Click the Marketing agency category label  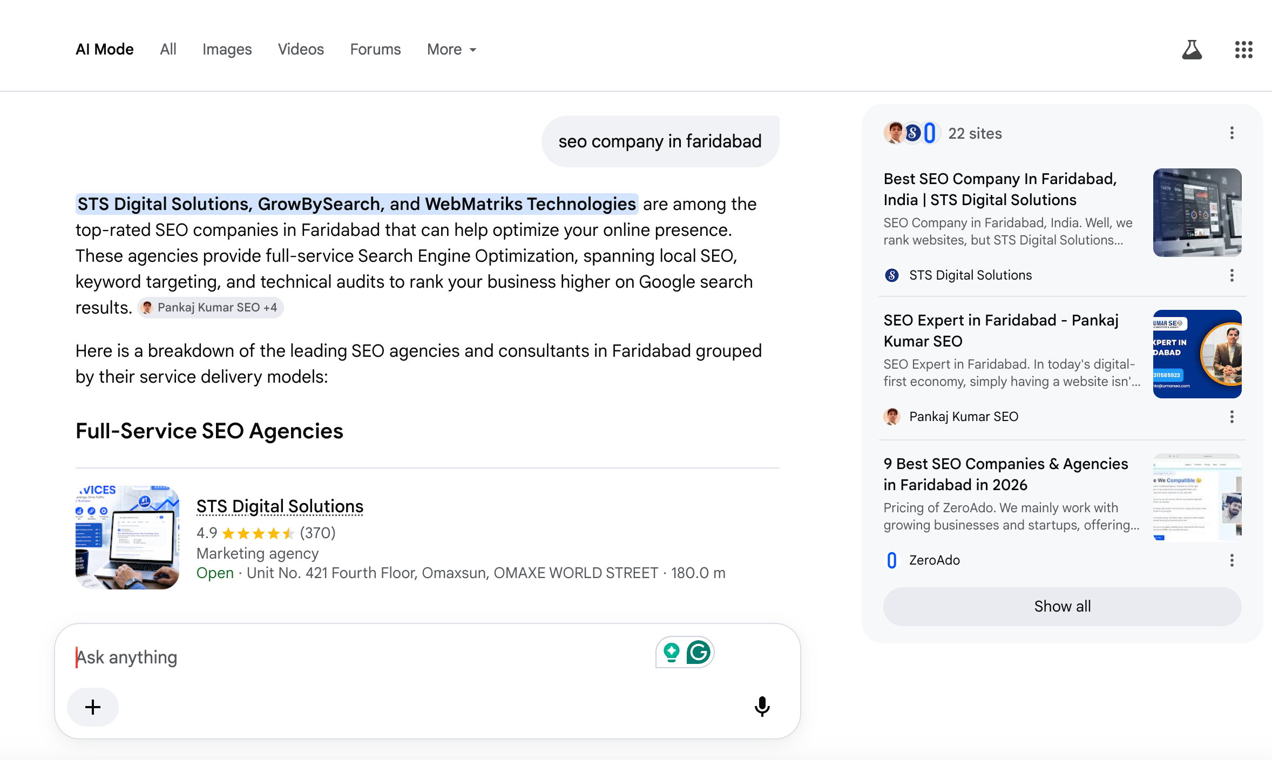(x=258, y=553)
